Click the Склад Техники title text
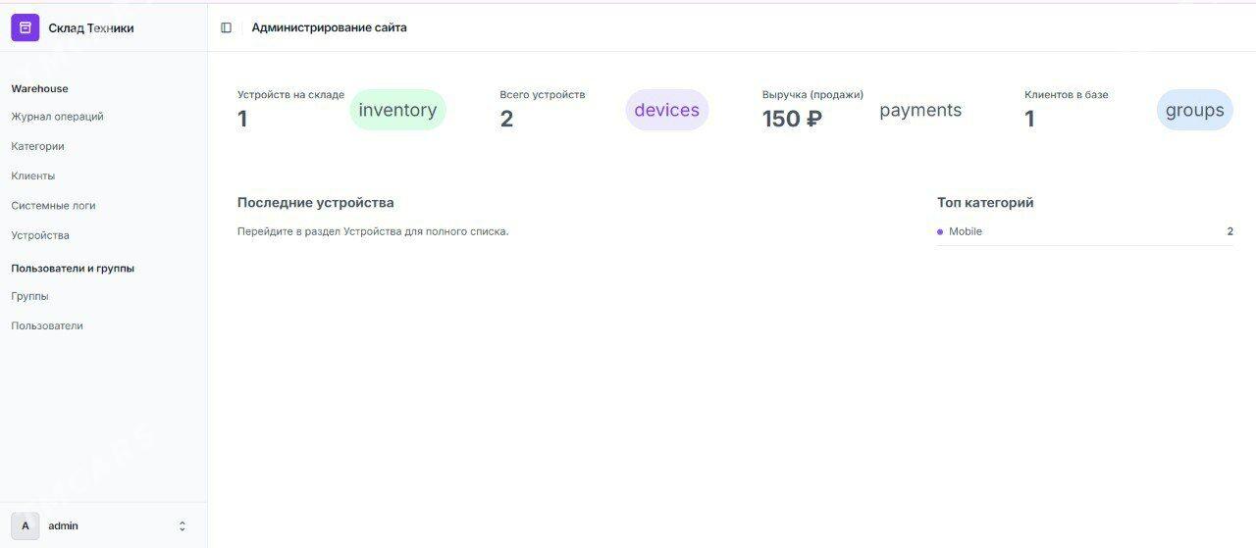The height and width of the screenshot is (548, 1256). pos(91,28)
